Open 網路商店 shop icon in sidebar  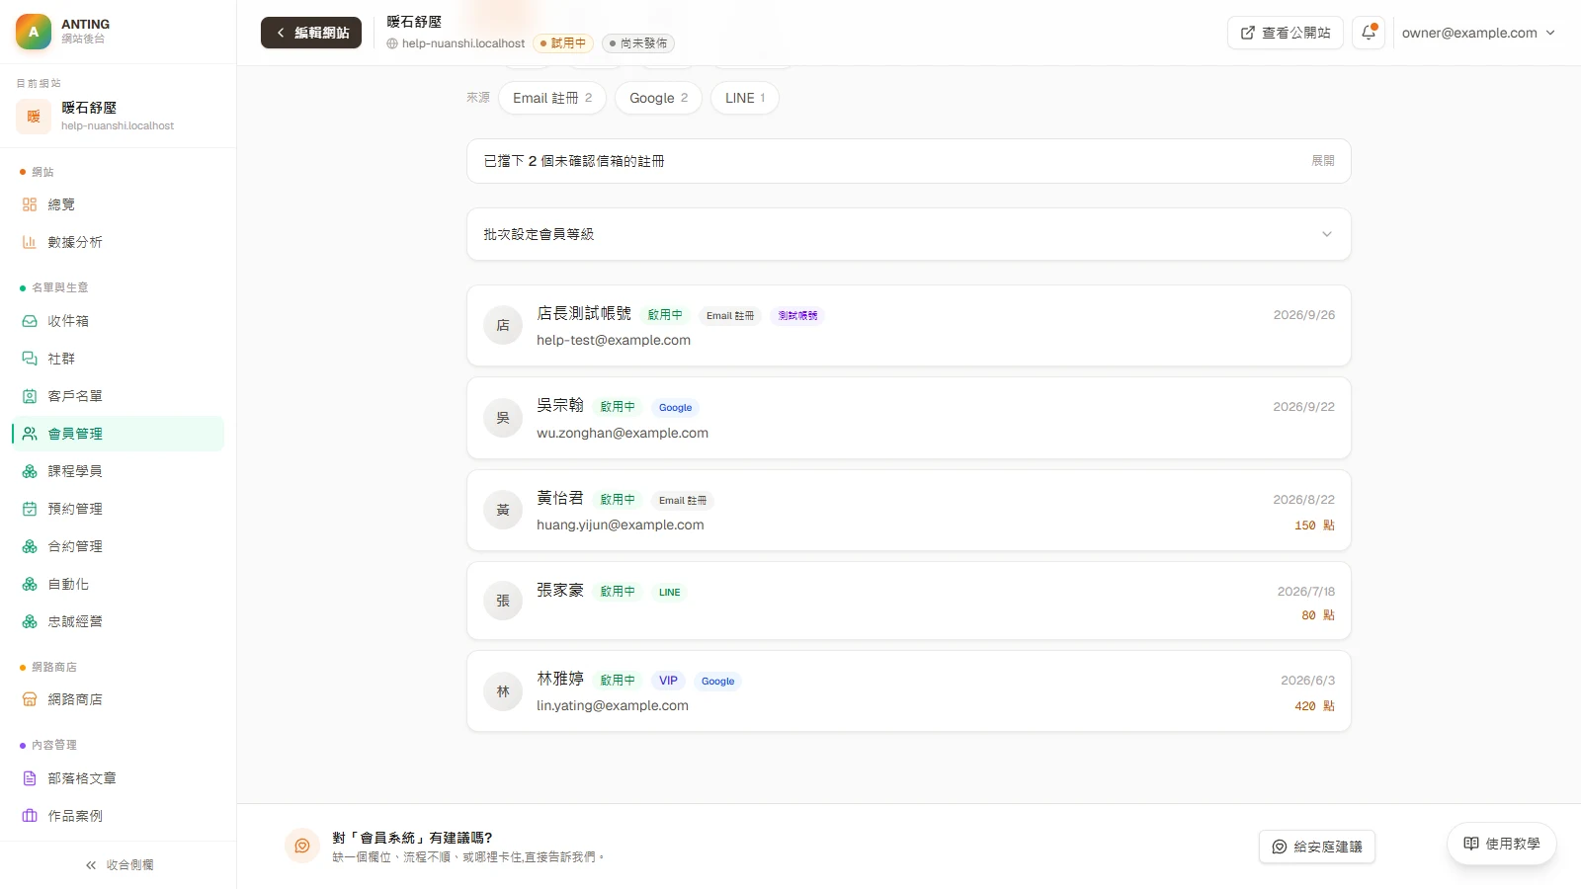tap(30, 699)
